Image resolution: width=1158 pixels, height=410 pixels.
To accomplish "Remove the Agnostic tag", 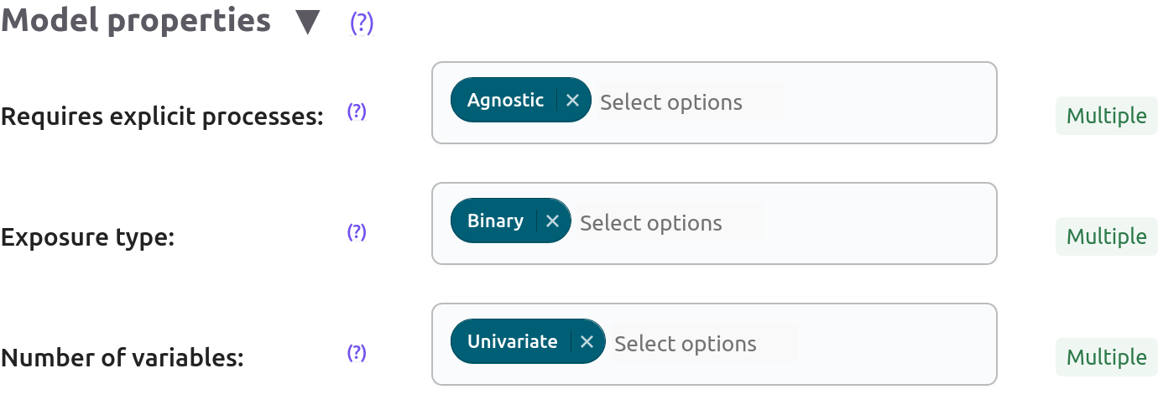I will pyautogui.click(x=573, y=101).
